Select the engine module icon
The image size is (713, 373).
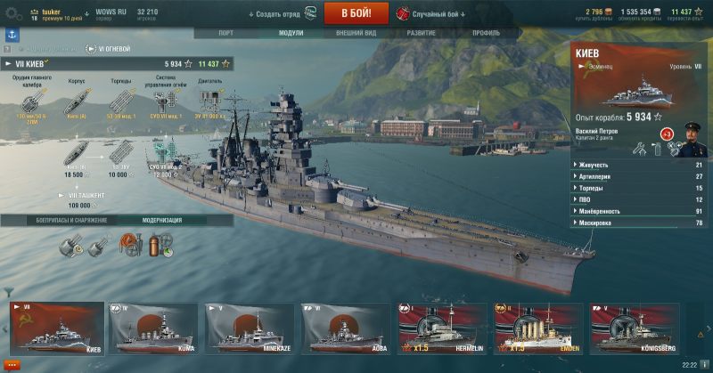tap(210, 101)
